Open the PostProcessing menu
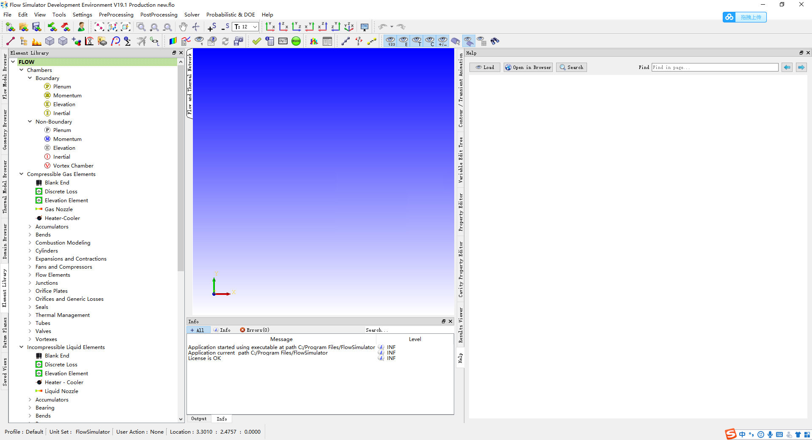Screen dimensions: 812x440 click(159, 14)
